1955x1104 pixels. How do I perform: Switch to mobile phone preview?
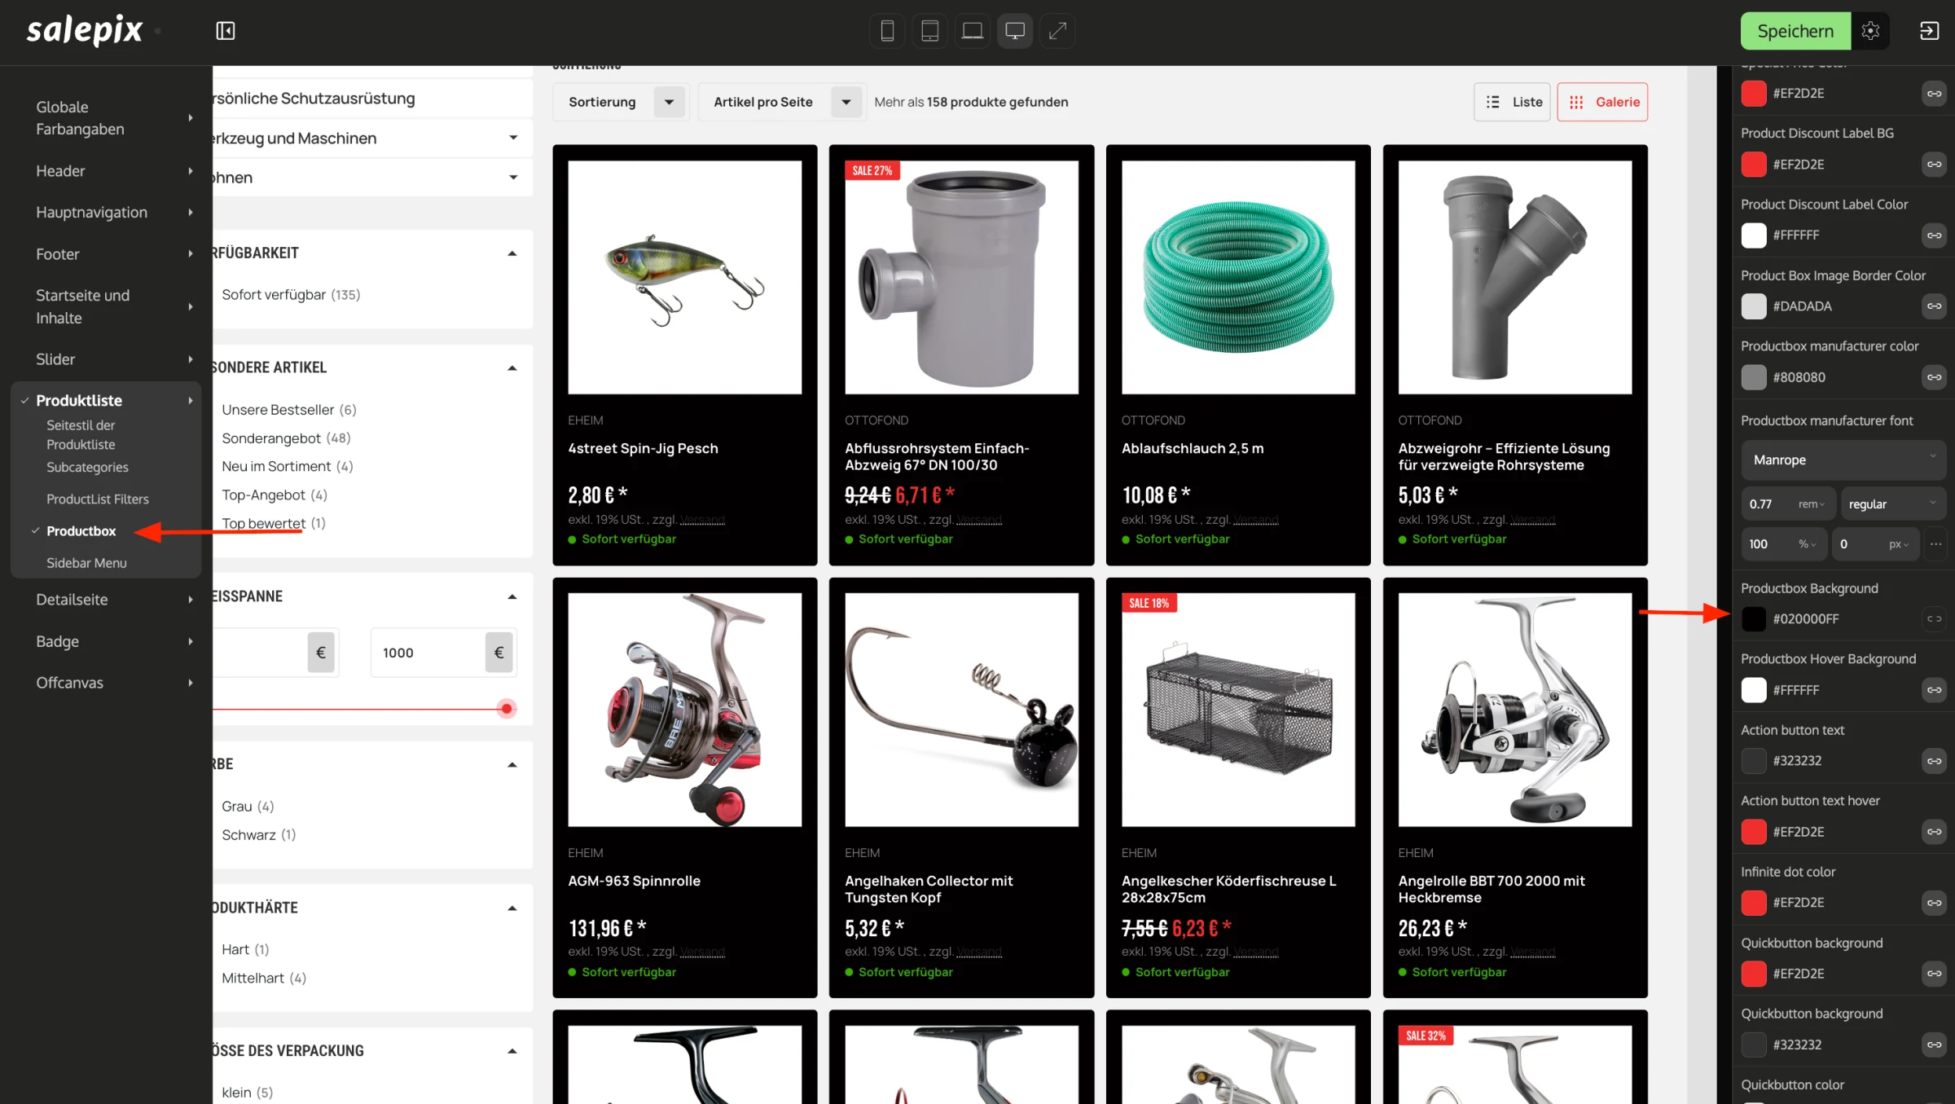[x=887, y=31]
